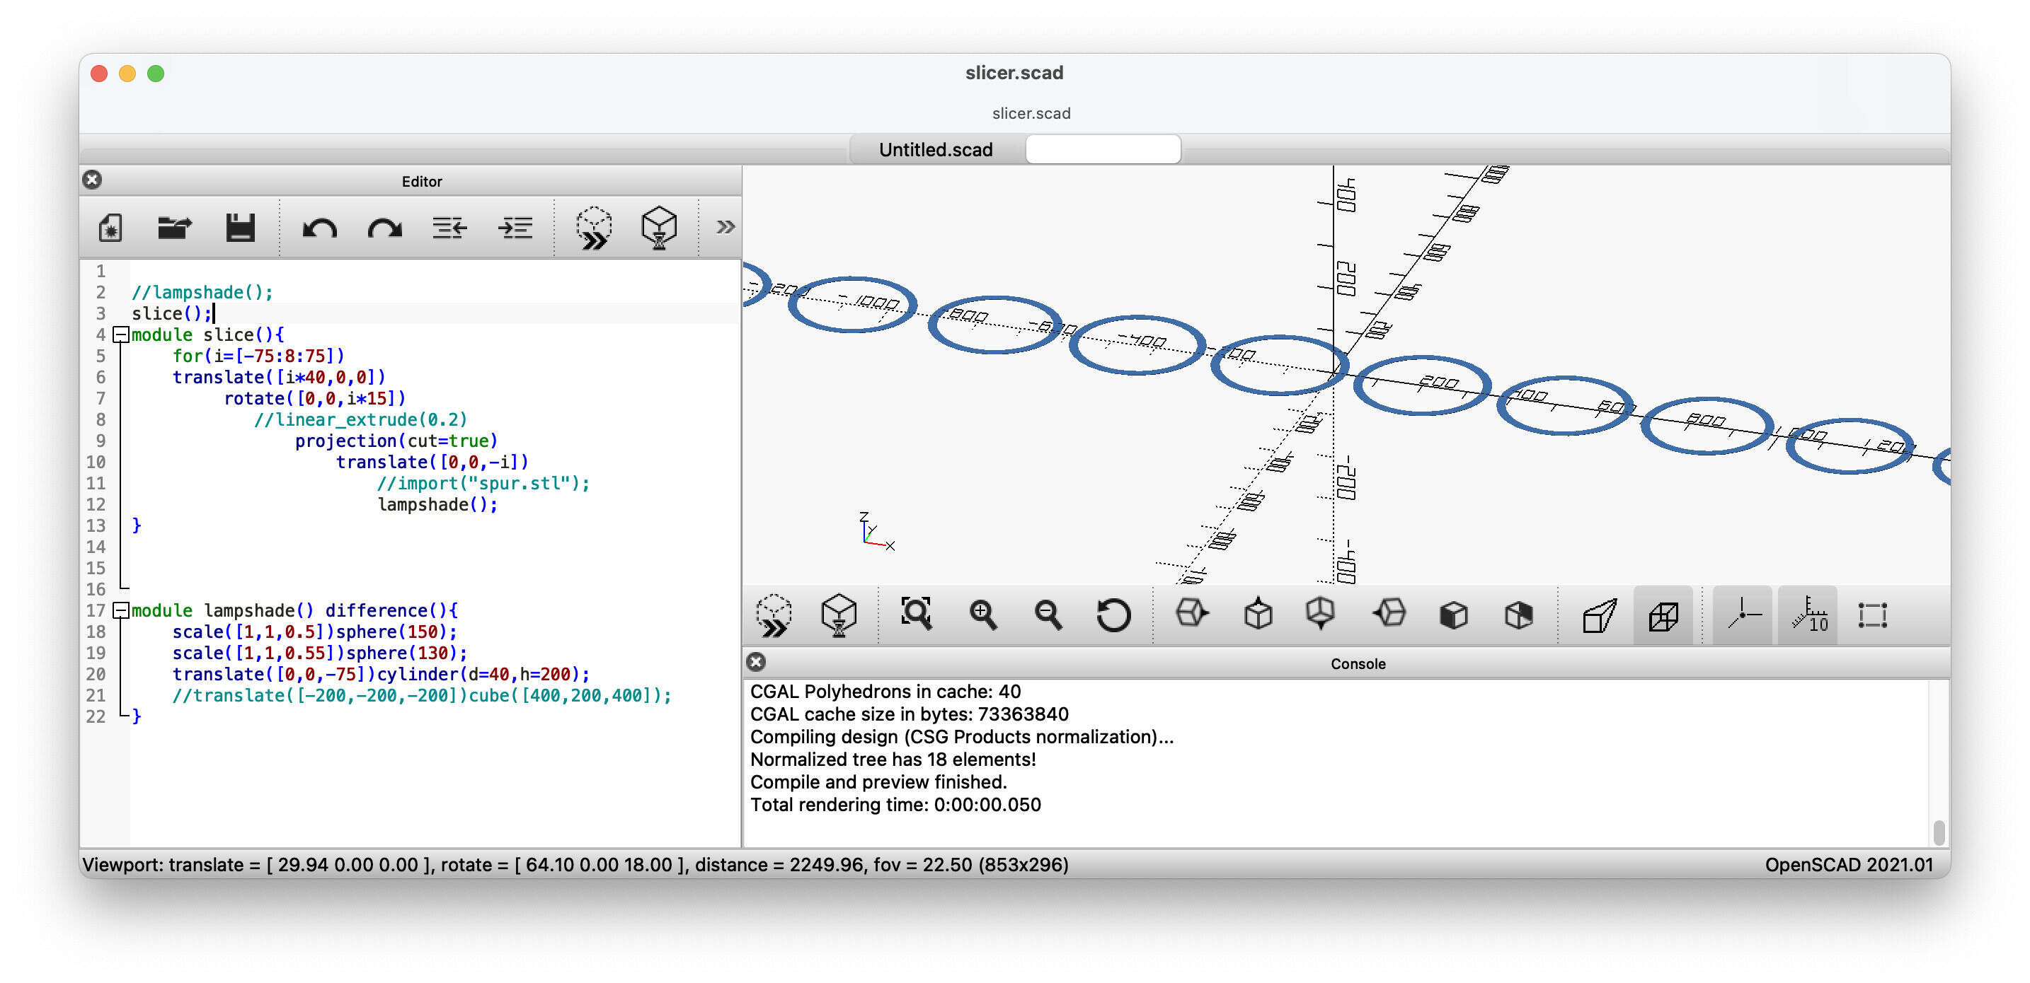The image size is (2030, 983).
Task: Click the 'translate([0,0,-75])cylinder(d=40,h=200);' line
Action: (381, 674)
